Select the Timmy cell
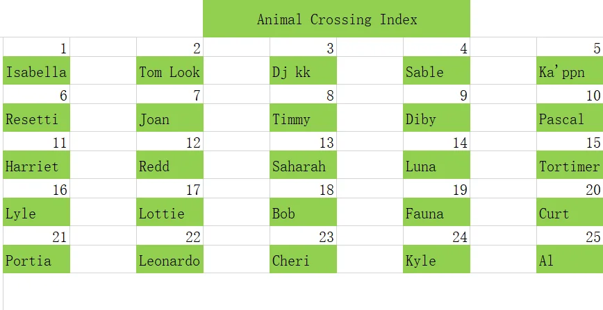Viewport: 603px width, 310px height. (303, 118)
